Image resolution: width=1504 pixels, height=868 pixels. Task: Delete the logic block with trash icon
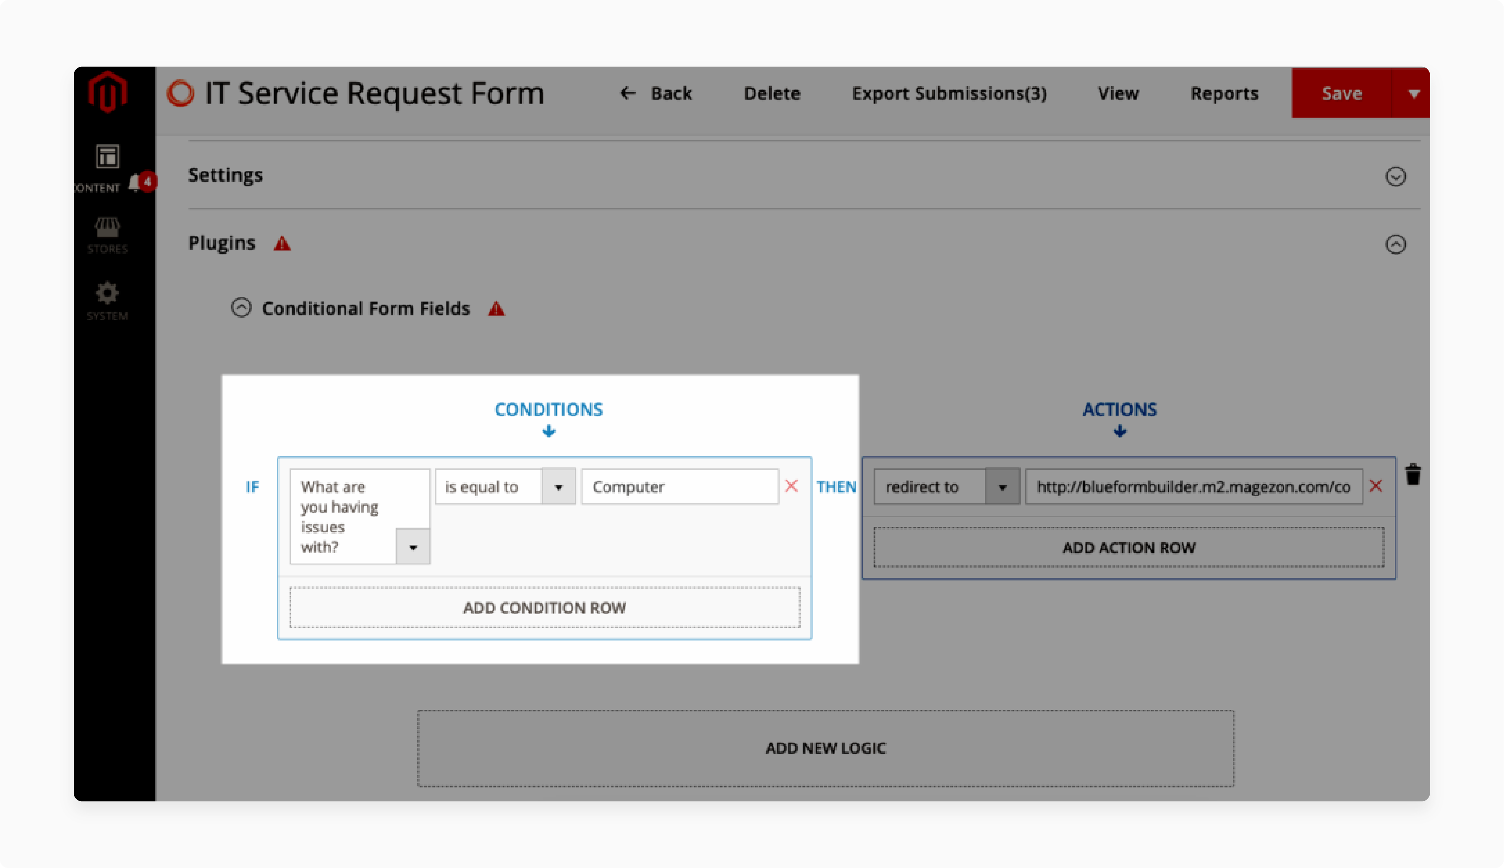[x=1413, y=475]
